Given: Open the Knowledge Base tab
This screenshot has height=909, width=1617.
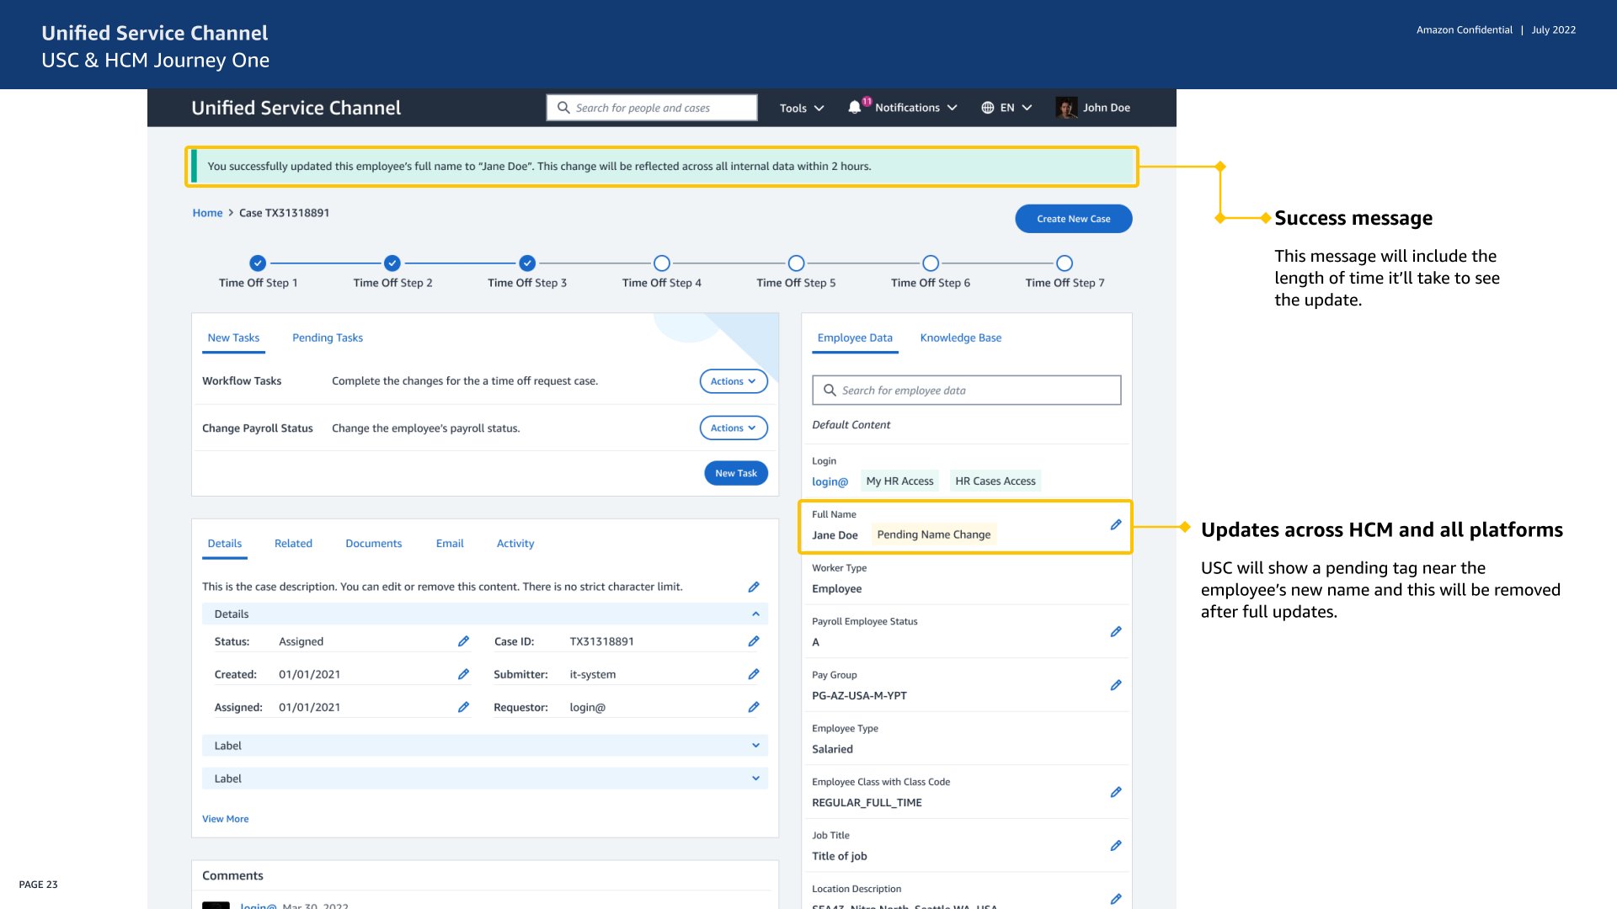Looking at the screenshot, I should tap(960, 338).
